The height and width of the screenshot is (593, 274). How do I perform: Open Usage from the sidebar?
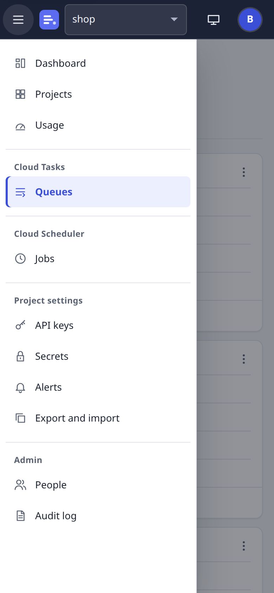tap(98, 125)
